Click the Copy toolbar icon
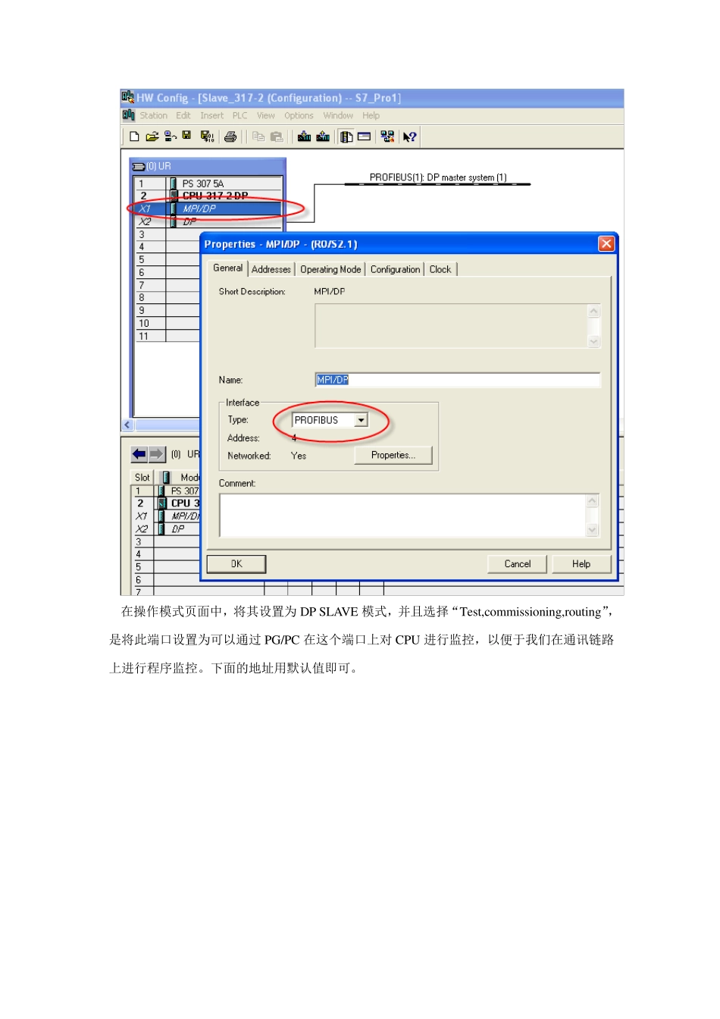720x1019 pixels. pyautogui.click(x=258, y=136)
